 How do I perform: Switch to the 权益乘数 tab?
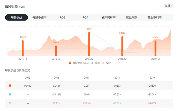(131, 17)
